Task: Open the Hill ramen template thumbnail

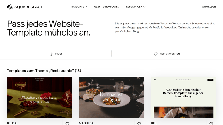Action: tap(183, 97)
